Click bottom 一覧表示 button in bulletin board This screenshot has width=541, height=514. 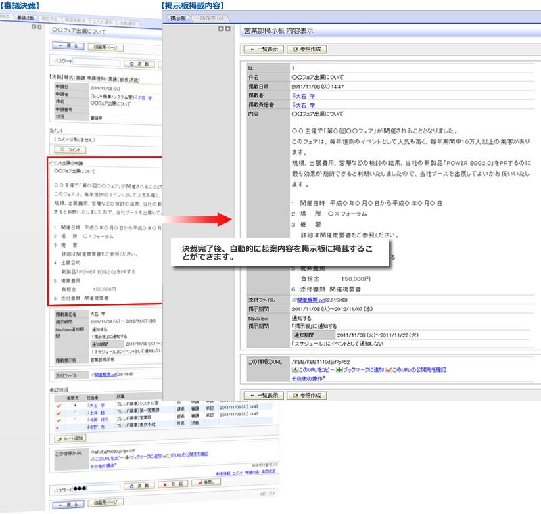(x=264, y=396)
